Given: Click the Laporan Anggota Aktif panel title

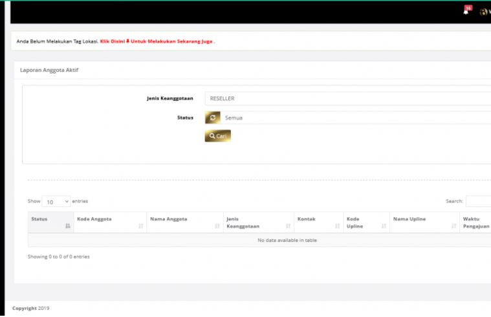Looking at the screenshot, I should click(49, 69).
